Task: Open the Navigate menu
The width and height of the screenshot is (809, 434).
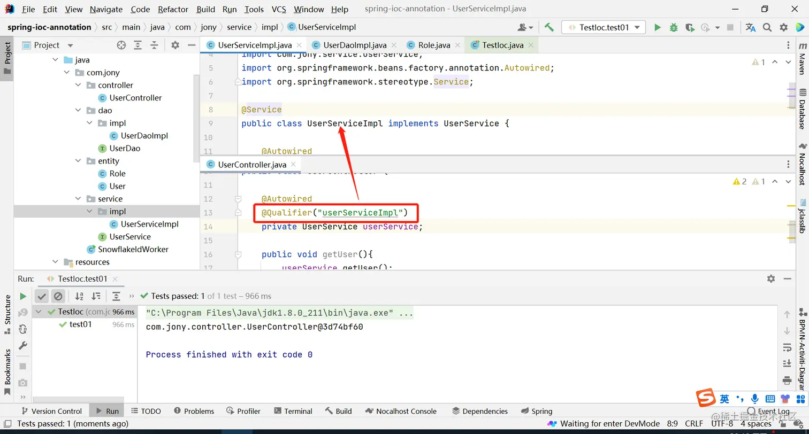Action: click(106, 9)
